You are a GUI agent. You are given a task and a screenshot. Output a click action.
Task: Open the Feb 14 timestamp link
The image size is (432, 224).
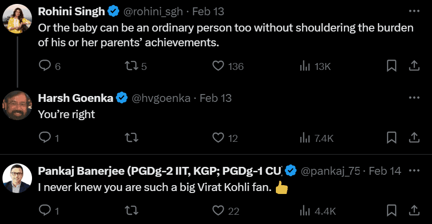[385, 171]
